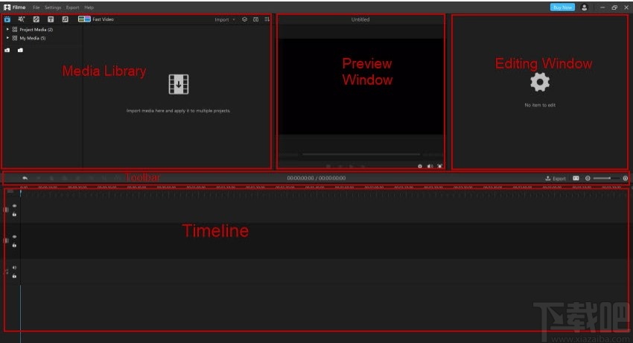Click the import media film strip icon
633x343 pixels.
coord(179,84)
